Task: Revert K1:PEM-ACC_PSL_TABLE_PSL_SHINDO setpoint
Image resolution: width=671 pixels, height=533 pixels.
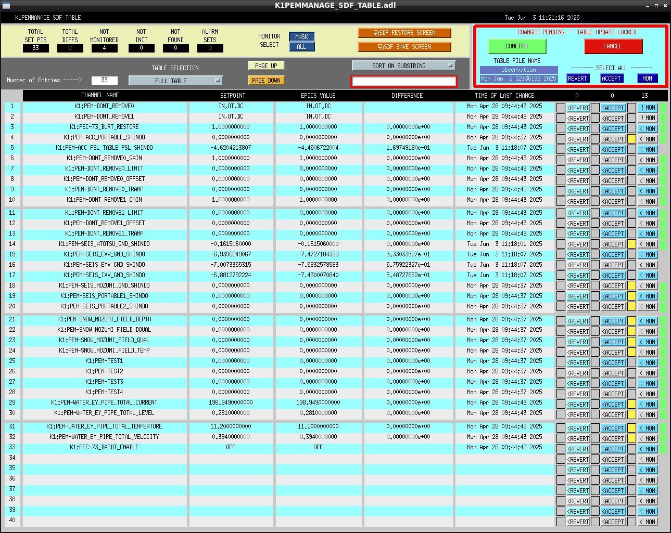Action: pos(578,149)
